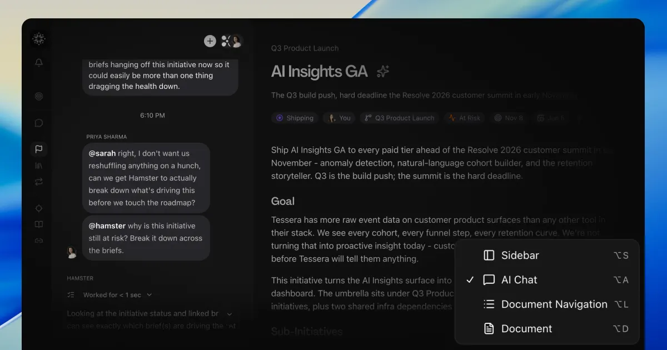This screenshot has width=667, height=350.
Task: Click the chain link icon in sidebar
Action: (38, 241)
